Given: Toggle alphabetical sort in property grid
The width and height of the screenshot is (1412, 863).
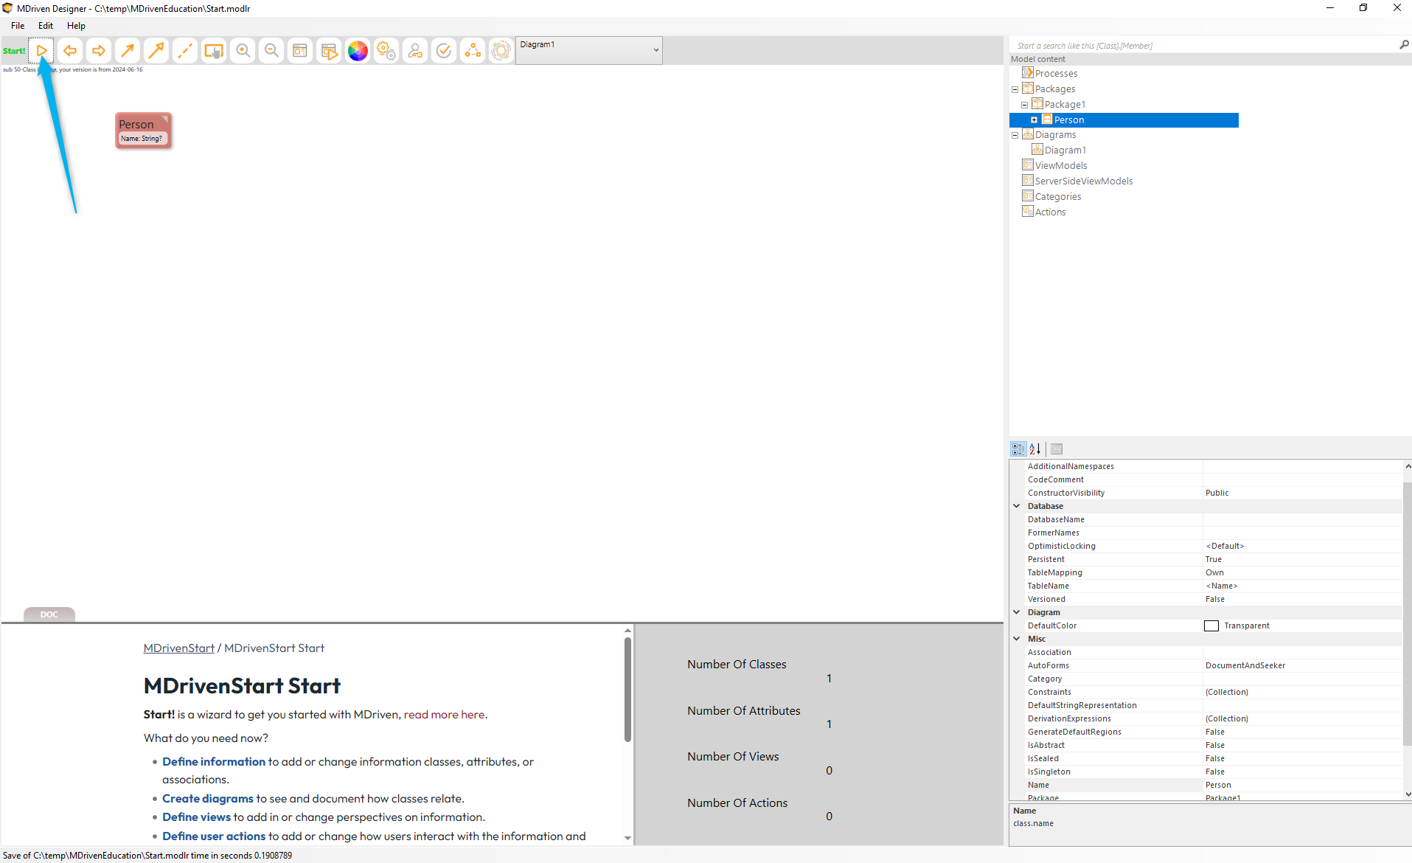Looking at the screenshot, I should click(x=1035, y=448).
